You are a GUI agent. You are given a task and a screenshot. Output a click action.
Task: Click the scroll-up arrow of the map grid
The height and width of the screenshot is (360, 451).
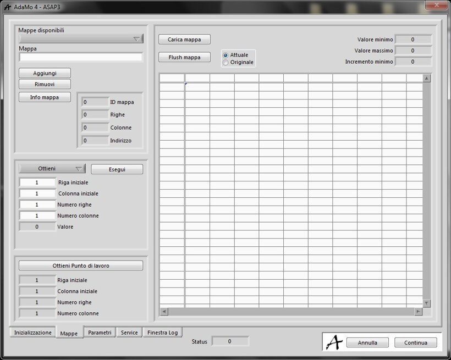[427, 79]
